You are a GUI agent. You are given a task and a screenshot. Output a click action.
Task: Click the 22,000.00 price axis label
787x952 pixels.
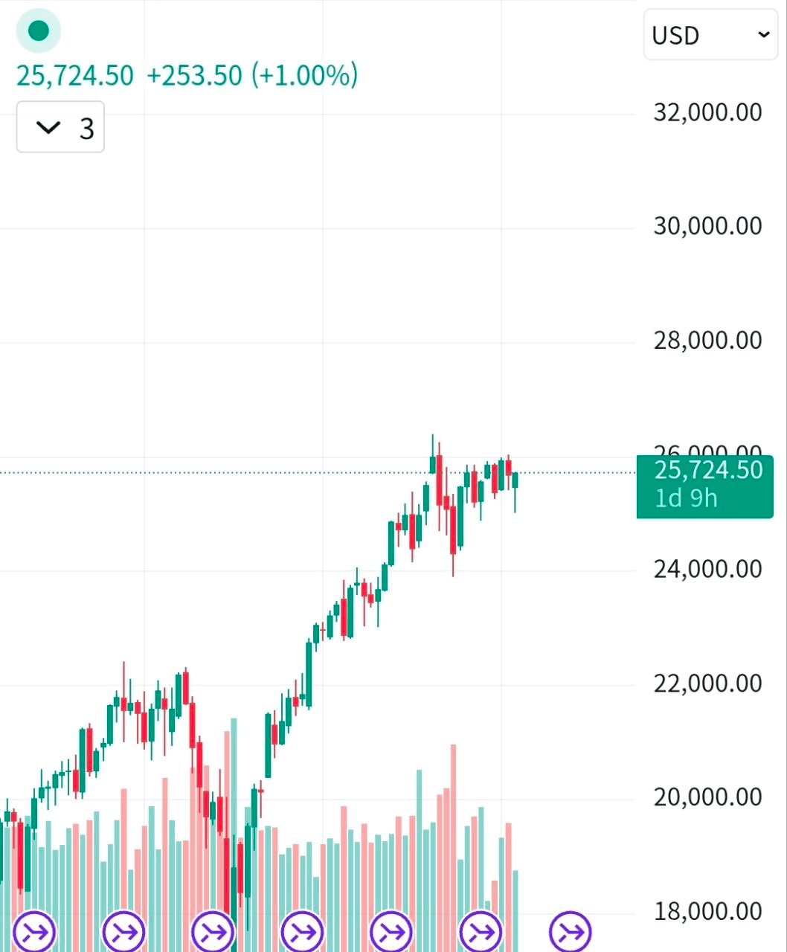pyautogui.click(x=707, y=684)
